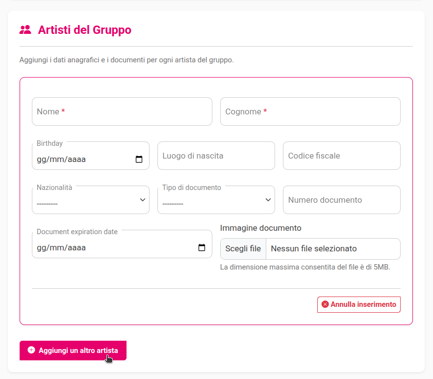The image size is (433, 379).
Task: Click the Immagine documento label
Action: [261, 228]
